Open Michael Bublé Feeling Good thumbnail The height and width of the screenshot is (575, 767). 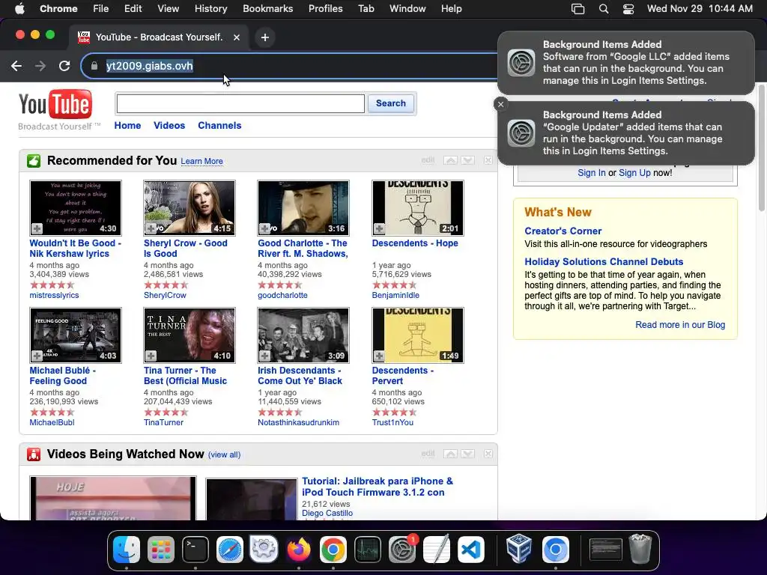pyautogui.click(x=76, y=335)
